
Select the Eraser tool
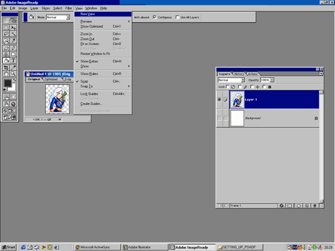pos(6,48)
